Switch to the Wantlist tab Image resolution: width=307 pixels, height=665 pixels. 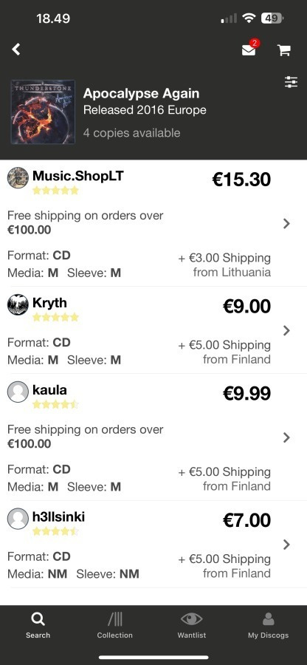191,626
